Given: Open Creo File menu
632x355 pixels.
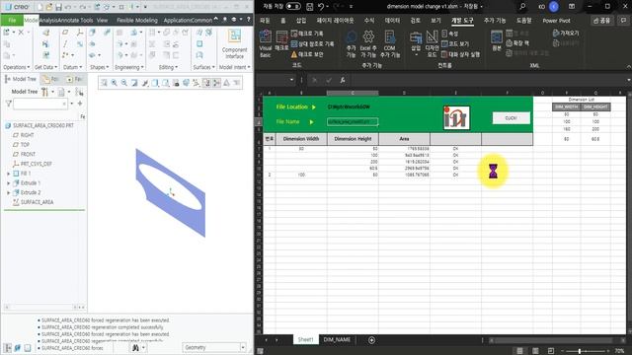Looking at the screenshot, I should click(x=12, y=20).
